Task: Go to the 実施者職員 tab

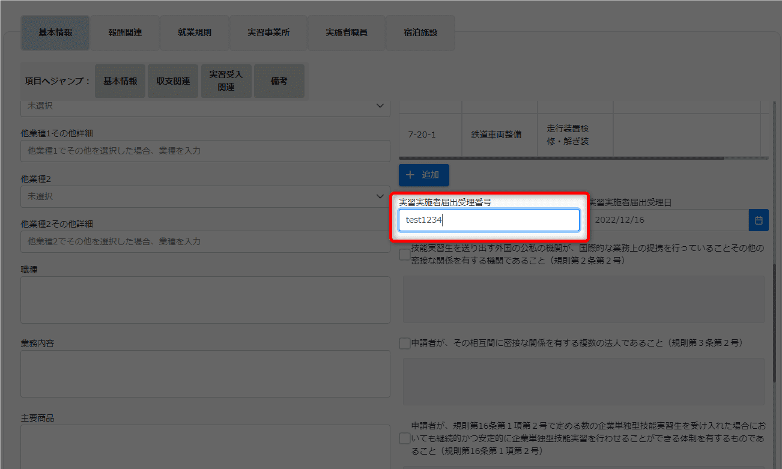Action: click(x=346, y=32)
